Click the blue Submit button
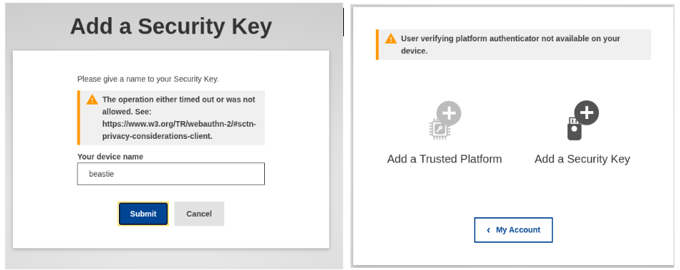This screenshot has width=680, height=270. (x=143, y=214)
